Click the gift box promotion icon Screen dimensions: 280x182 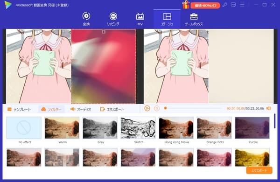point(186,5)
